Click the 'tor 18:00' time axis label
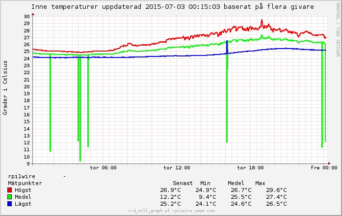Viewport: 342px width, 216px height. [250, 168]
